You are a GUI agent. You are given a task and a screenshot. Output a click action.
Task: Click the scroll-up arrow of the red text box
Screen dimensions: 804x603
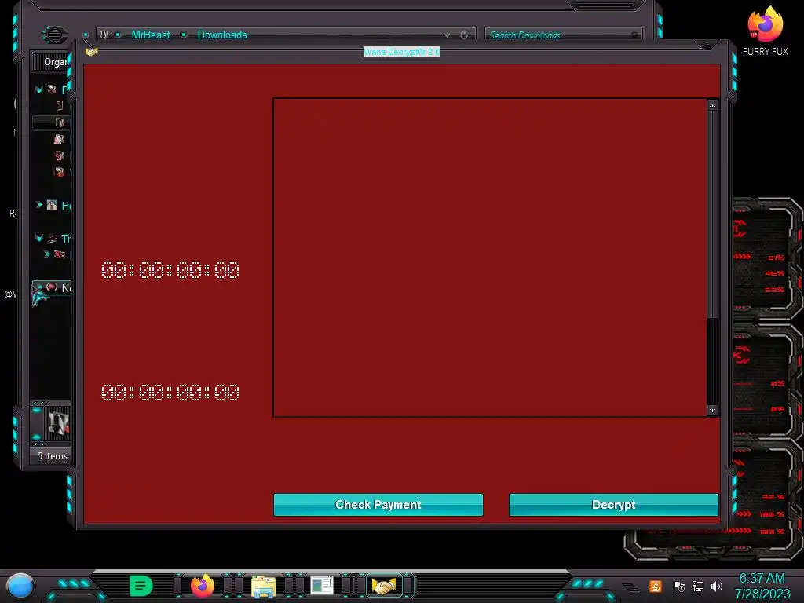pyautogui.click(x=712, y=105)
